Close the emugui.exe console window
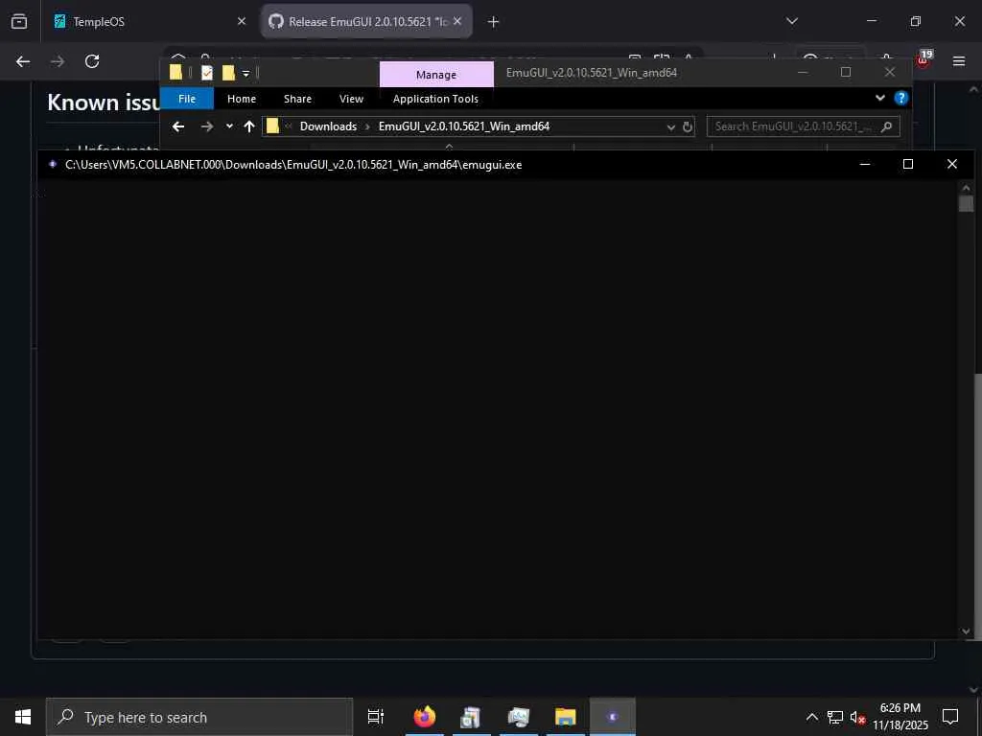This screenshot has height=736, width=982. coord(952,164)
